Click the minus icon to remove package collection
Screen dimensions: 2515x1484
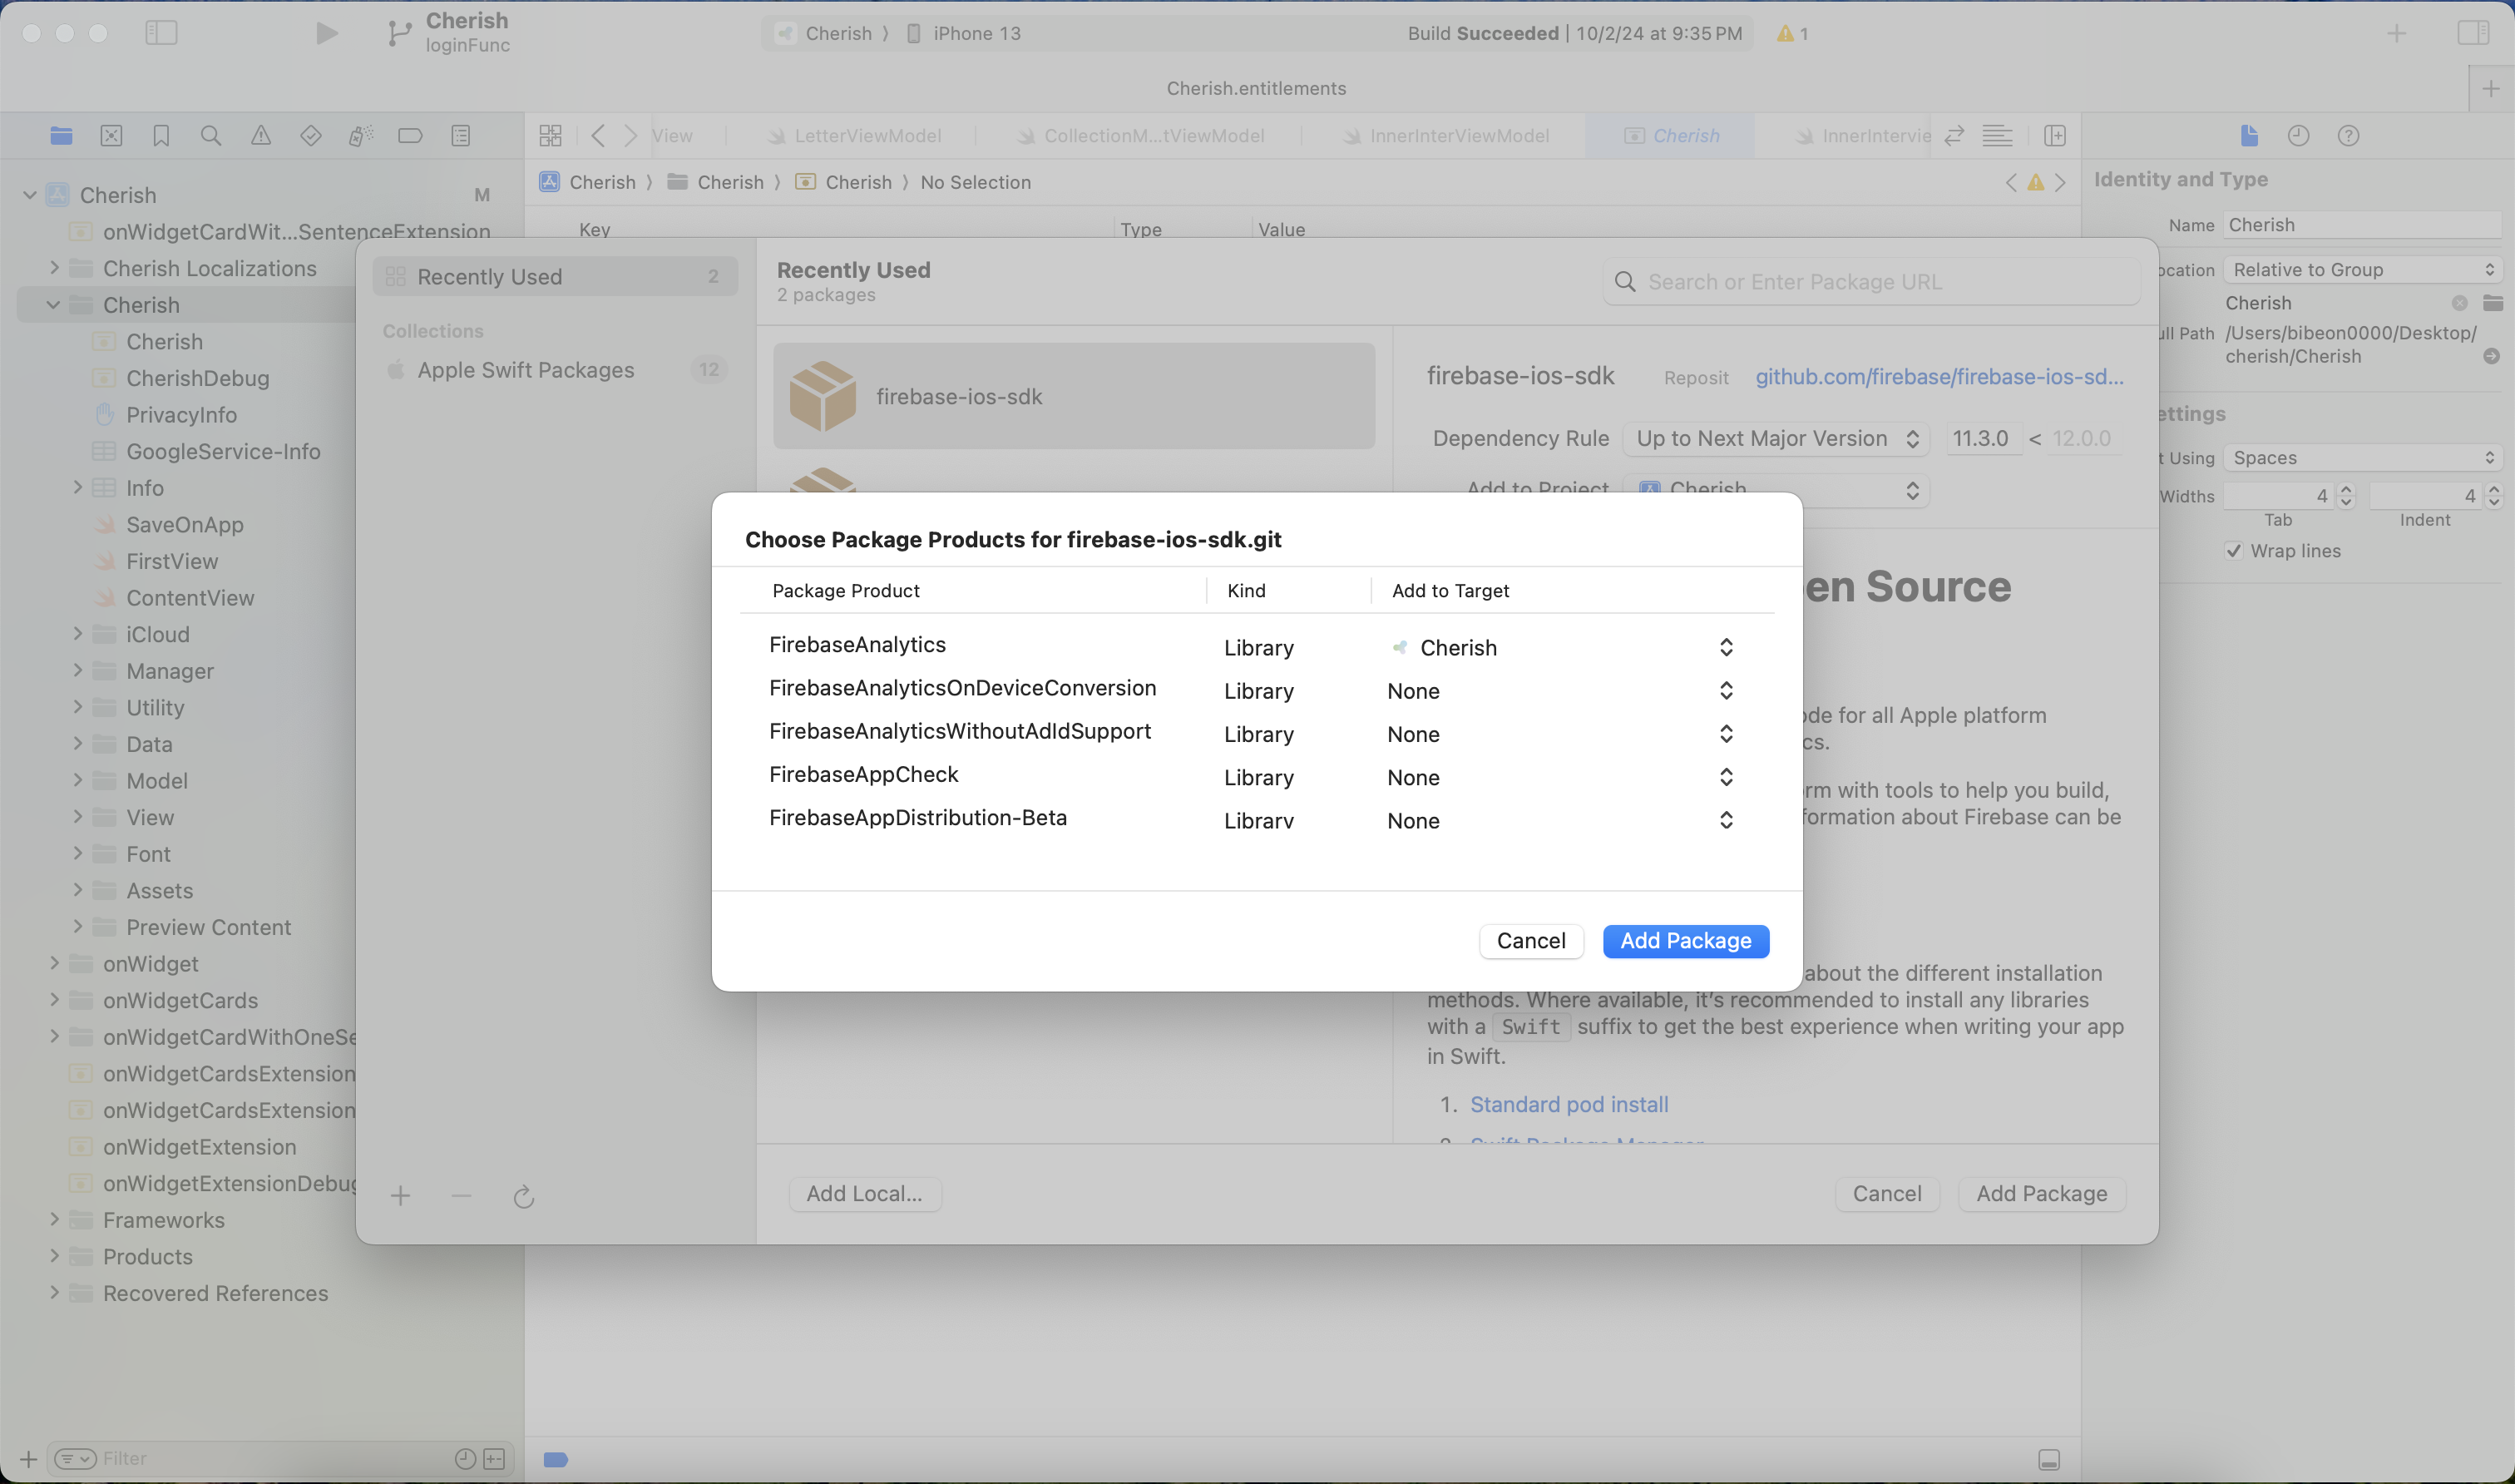(461, 1196)
